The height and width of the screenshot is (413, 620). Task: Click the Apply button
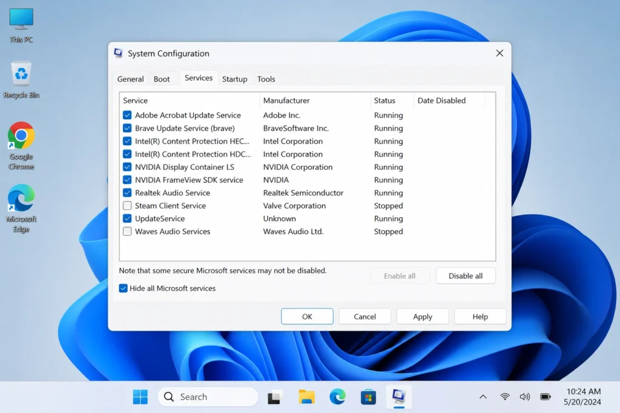tap(422, 316)
